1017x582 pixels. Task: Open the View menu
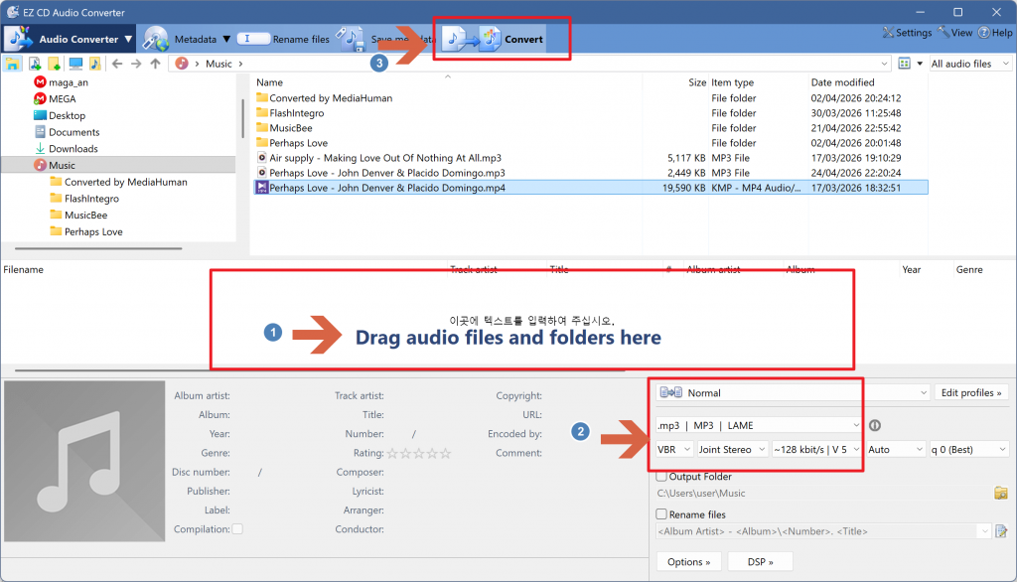[x=954, y=33]
